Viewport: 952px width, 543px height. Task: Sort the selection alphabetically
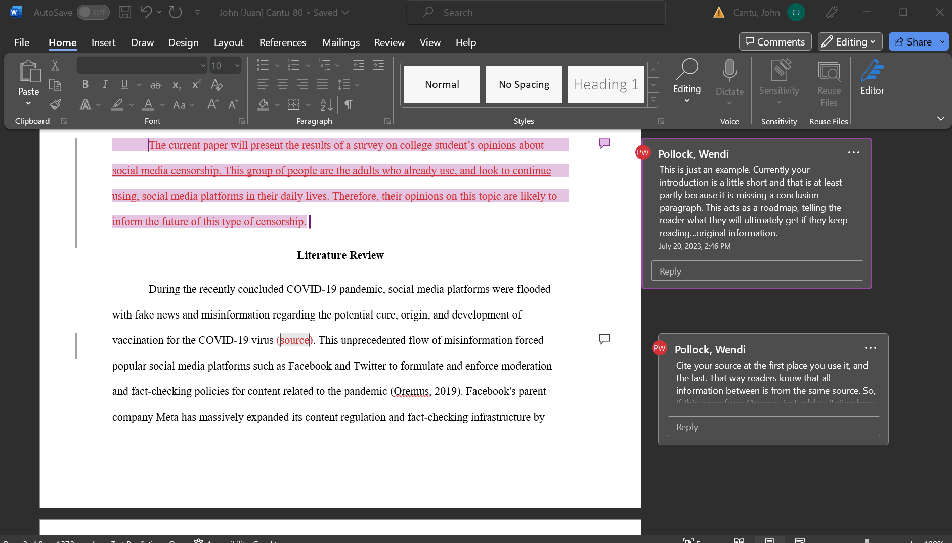[x=327, y=105]
